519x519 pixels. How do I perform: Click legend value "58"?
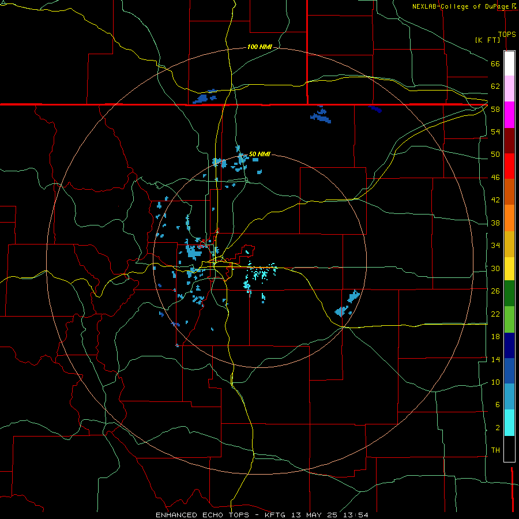(495, 109)
